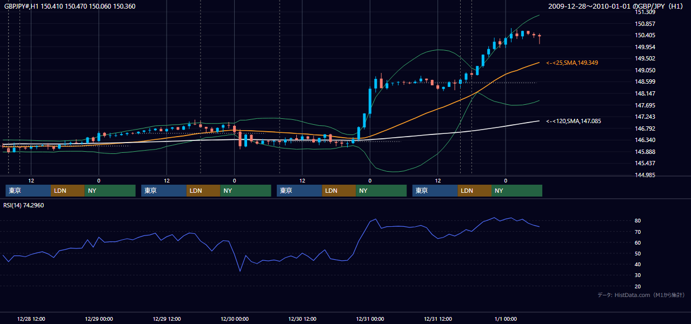This screenshot has height=324, width=691.
Task: Click the '12/29 00:00' time label
Action: pyautogui.click(x=98, y=319)
